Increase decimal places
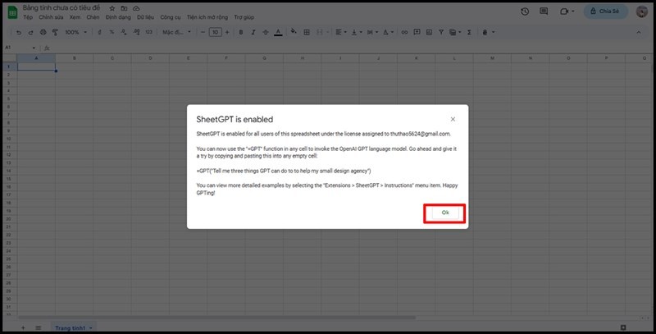This screenshot has height=334, width=656. point(136,32)
